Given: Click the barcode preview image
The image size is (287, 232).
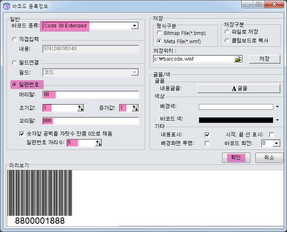Looking at the screenshot, I should pyautogui.click(x=40, y=193).
